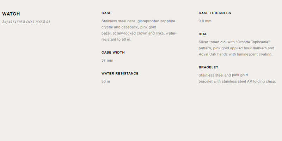
Task: Click the text "bezel, screw-locked crown and links"
Action: 133,33
